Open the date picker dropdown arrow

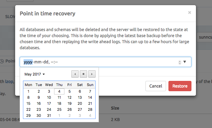[185, 62]
